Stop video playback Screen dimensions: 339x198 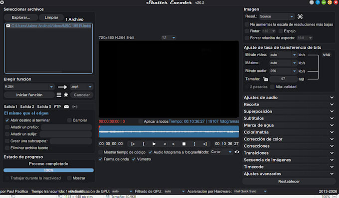(x=184, y=144)
